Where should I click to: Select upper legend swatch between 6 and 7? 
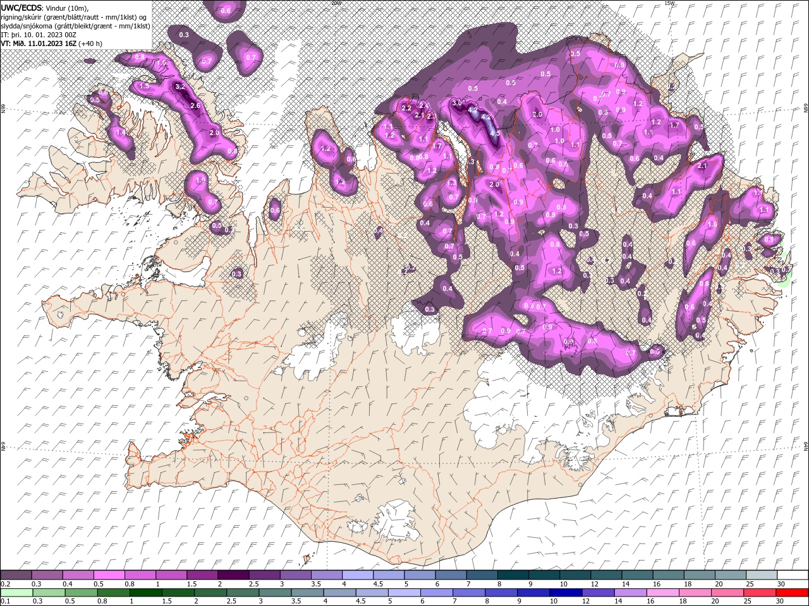click(x=451, y=575)
